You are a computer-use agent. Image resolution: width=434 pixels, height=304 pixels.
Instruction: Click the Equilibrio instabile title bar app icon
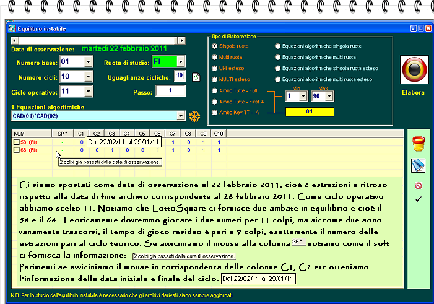pyautogui.click(x=12, y=28)
